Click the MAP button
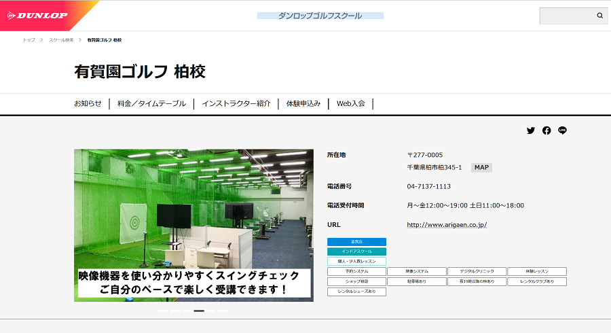The image size is (611, 333). pos(481,168)
